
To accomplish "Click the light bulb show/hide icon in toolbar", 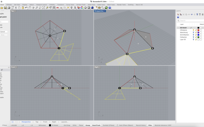I will (x=72, y=8).
